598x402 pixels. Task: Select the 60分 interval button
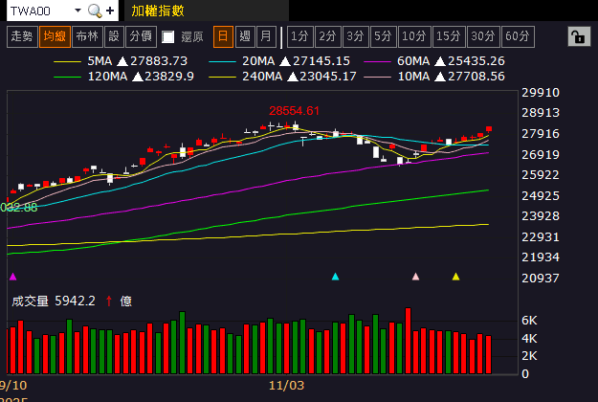518,36
